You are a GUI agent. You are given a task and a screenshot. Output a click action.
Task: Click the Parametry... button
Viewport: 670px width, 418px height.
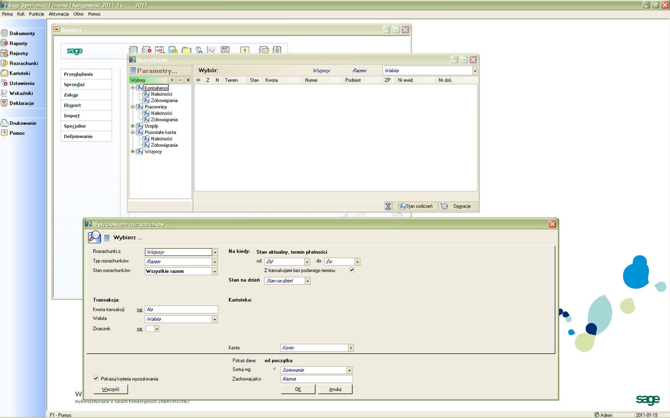[160, 71]
